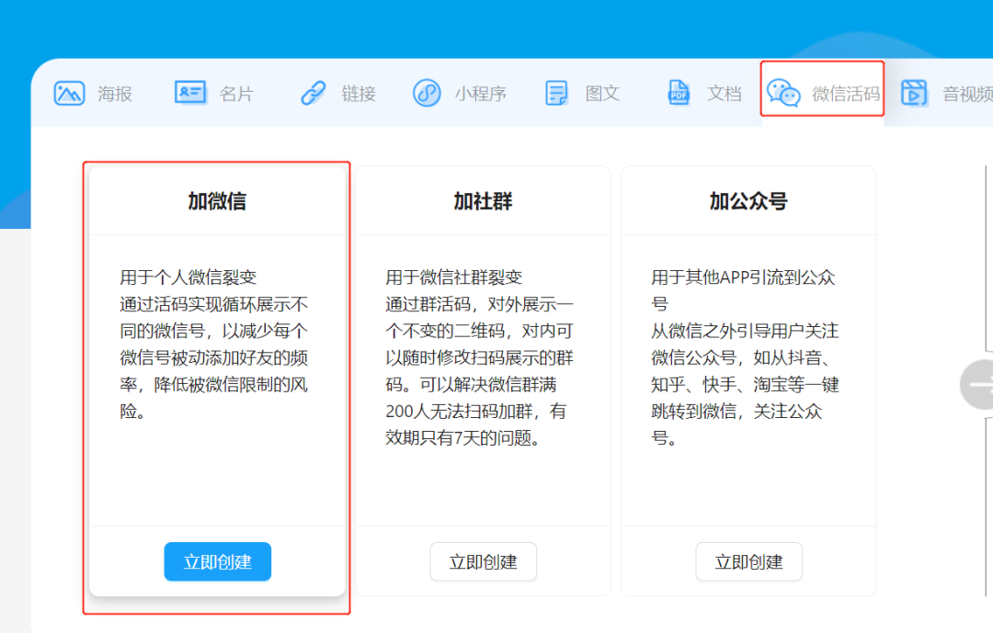Click the text 用于其他APP引流到公众
The image size is (993, 633).
pyautogui.click(x=744, y=277)
